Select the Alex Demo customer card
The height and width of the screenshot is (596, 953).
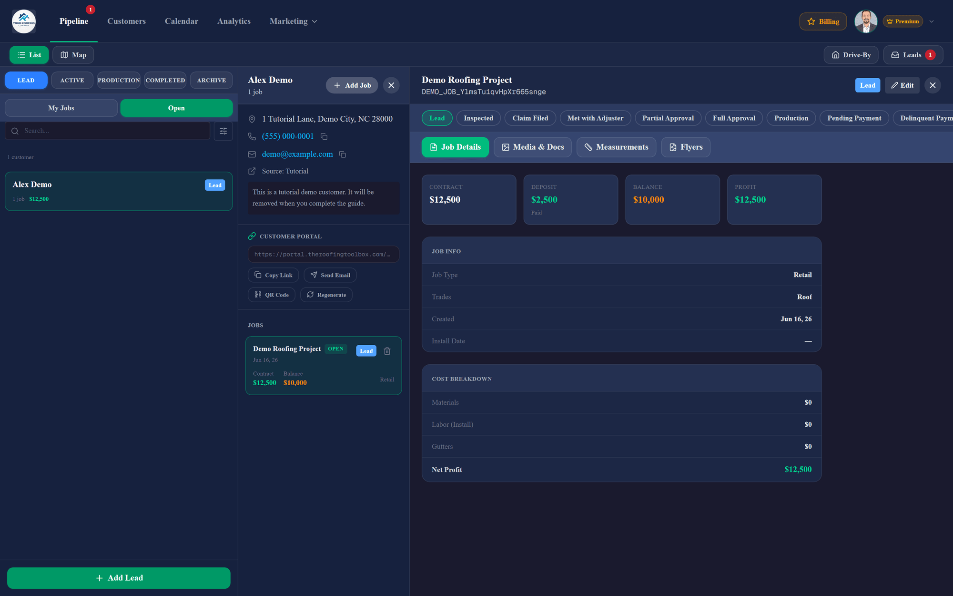(119, 191)
